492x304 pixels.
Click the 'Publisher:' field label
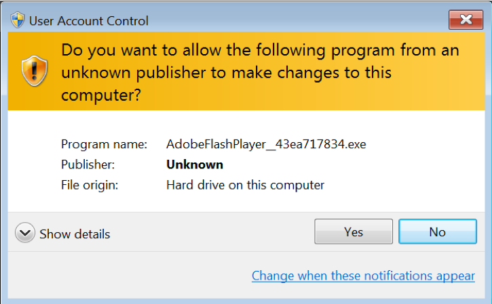pyautogui.click(x=88, y=165)
